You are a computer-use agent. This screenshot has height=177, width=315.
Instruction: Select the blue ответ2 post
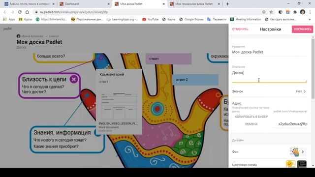pos(195,80)
